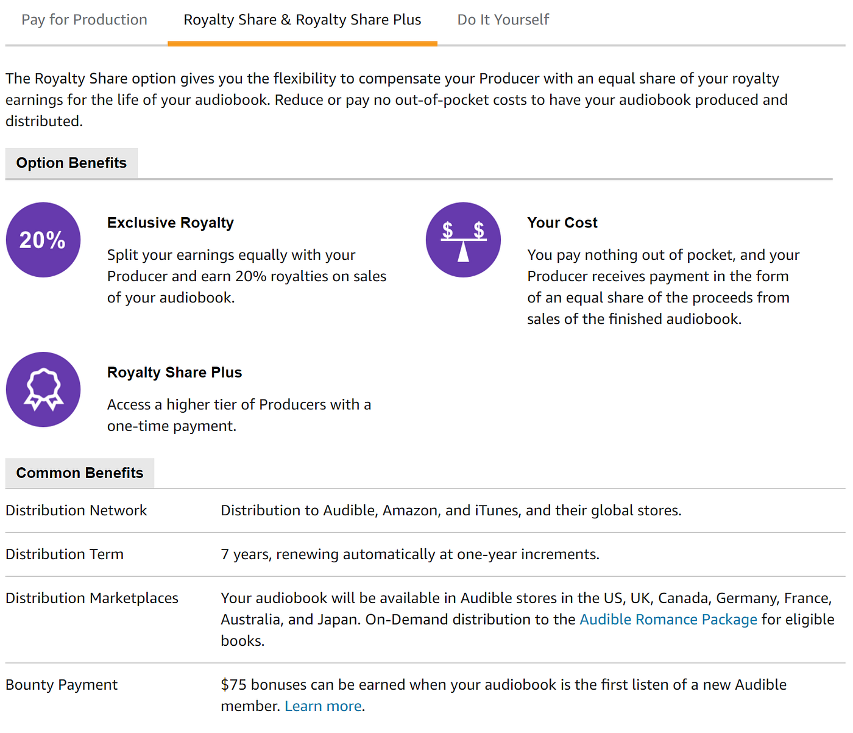Select the Bounty Payment row label

(62, 685)
